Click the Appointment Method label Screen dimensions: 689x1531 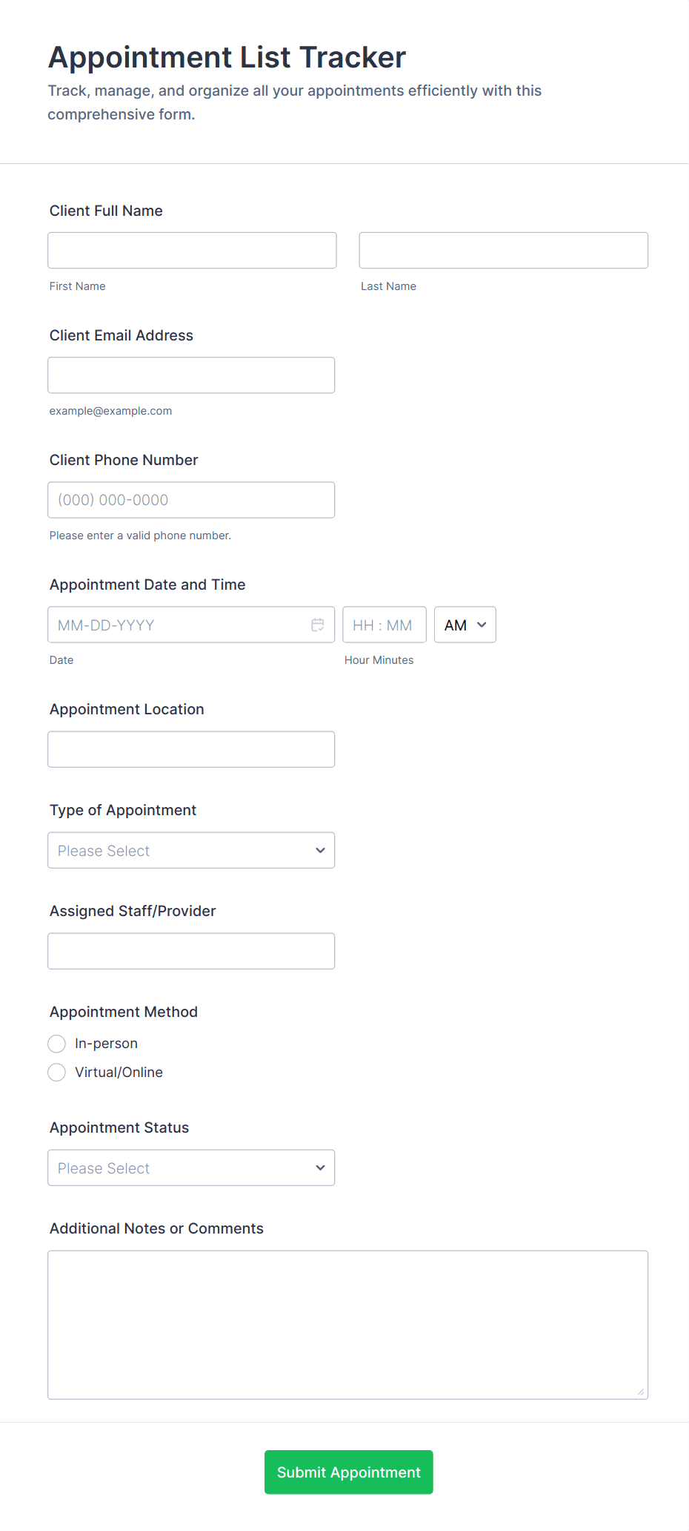(x=124, y=1012)
